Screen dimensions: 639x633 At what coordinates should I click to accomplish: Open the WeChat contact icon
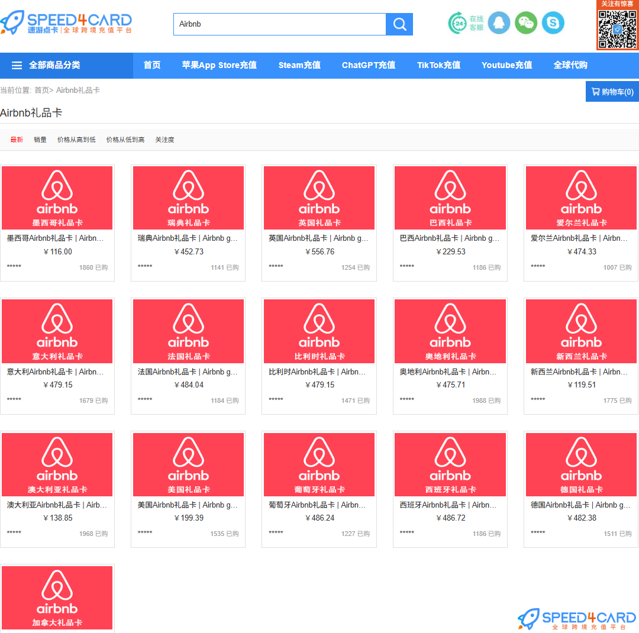point(526,23)
